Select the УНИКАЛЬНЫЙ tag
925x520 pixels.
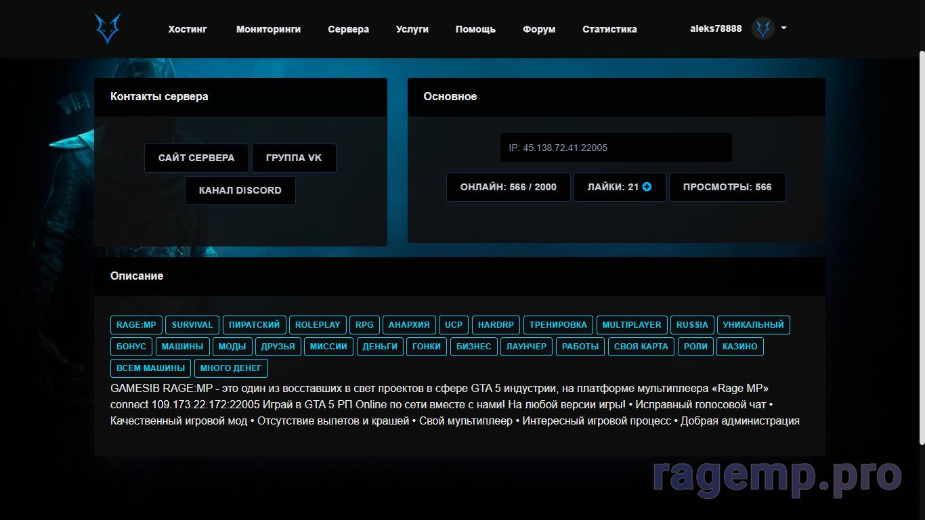tap(753, 325)
